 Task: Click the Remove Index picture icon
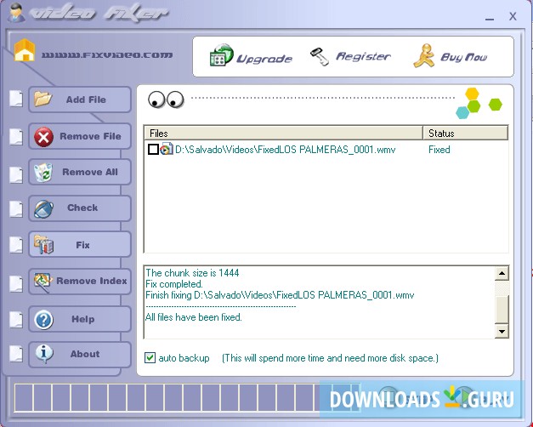[43, 282]
